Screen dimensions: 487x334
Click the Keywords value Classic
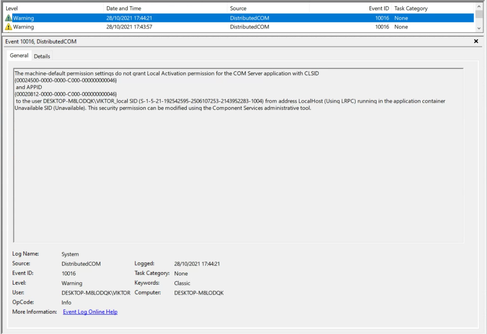(182, 283)
